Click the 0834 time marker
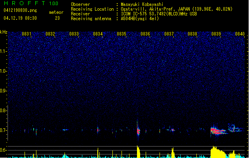 pyautogui.click(x=98, y=34)
